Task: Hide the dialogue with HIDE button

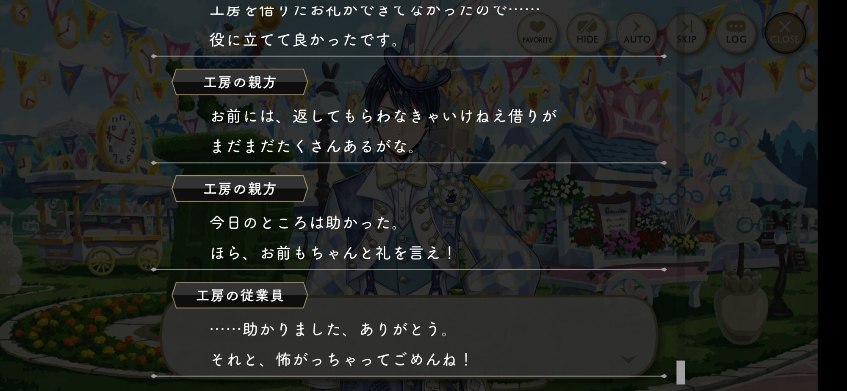Action: point(587,33)
